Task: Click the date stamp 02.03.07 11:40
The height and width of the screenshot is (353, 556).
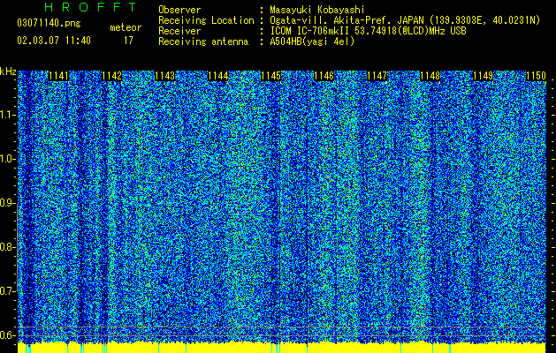Action: tap(54, 41)
